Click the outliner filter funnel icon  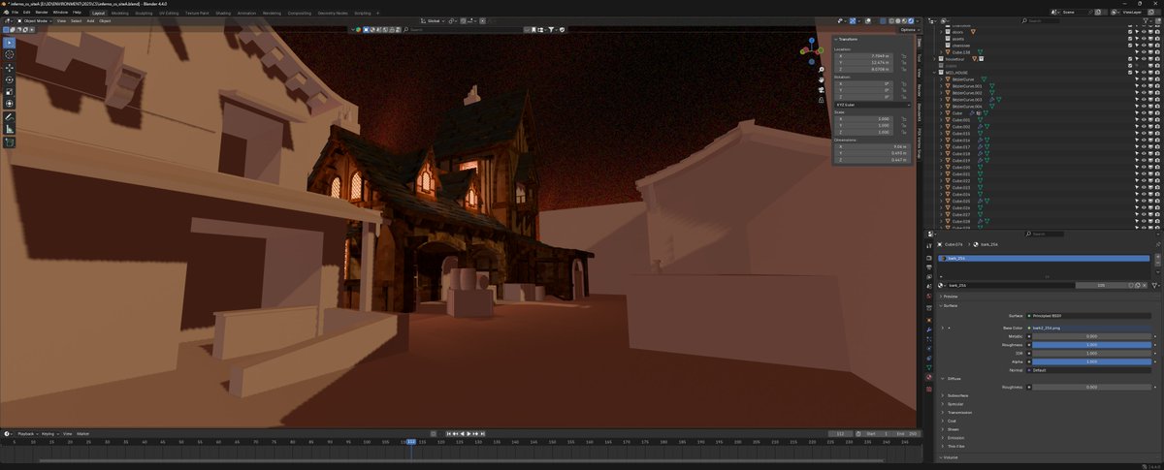click(1145, 20)
